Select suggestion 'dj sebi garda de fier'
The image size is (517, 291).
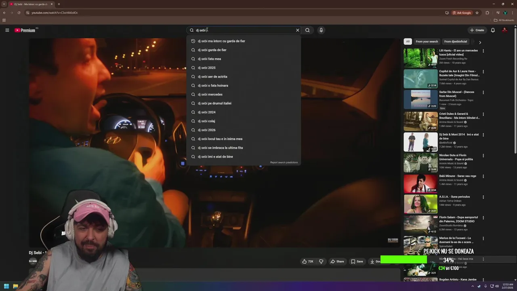pyautogui.click(x=244, y=50)
